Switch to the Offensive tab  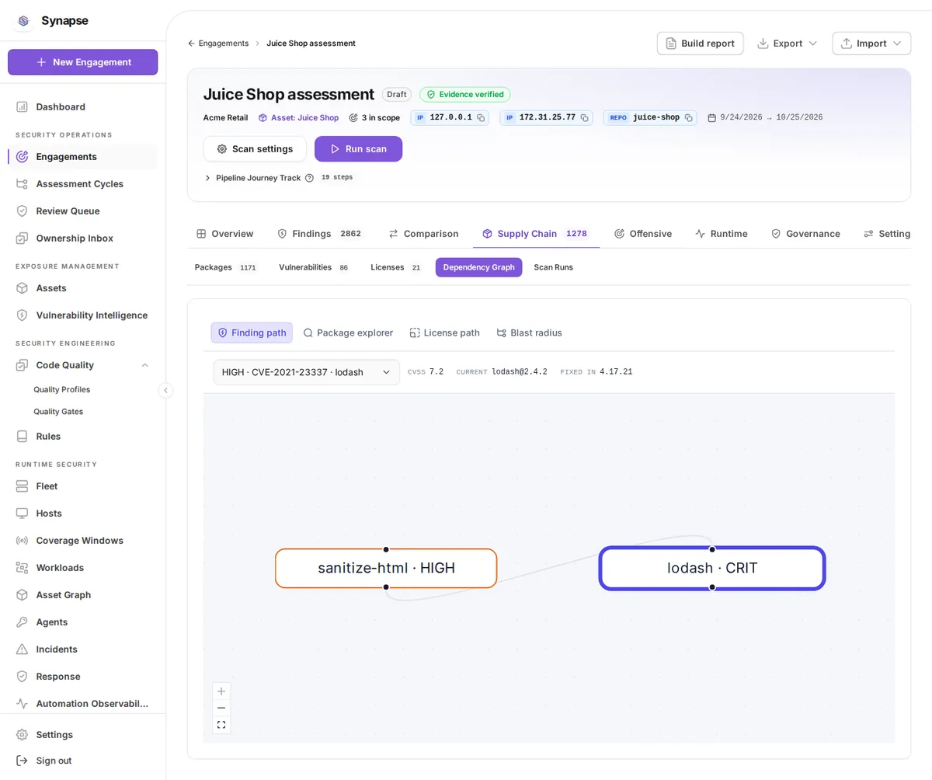coord(642,234)
